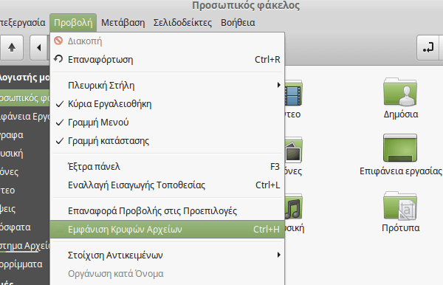Image resolution: width=443 pixels, height=285 pixels.
Task: Expand the Στοίχιση Αντικειμένων submenu
Action: coord(168,255)
